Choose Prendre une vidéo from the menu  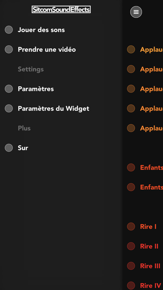pos(47,50)
